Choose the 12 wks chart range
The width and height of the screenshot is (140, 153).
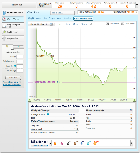tap(67, 24)
